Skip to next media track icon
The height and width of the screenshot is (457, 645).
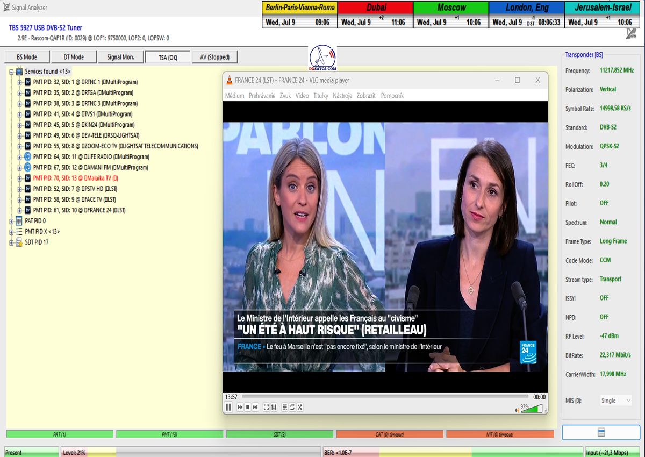[x=255, y=408]
